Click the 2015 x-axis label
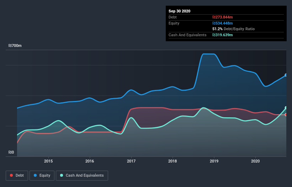Screen dimensions: 292x187 point(48,161)
